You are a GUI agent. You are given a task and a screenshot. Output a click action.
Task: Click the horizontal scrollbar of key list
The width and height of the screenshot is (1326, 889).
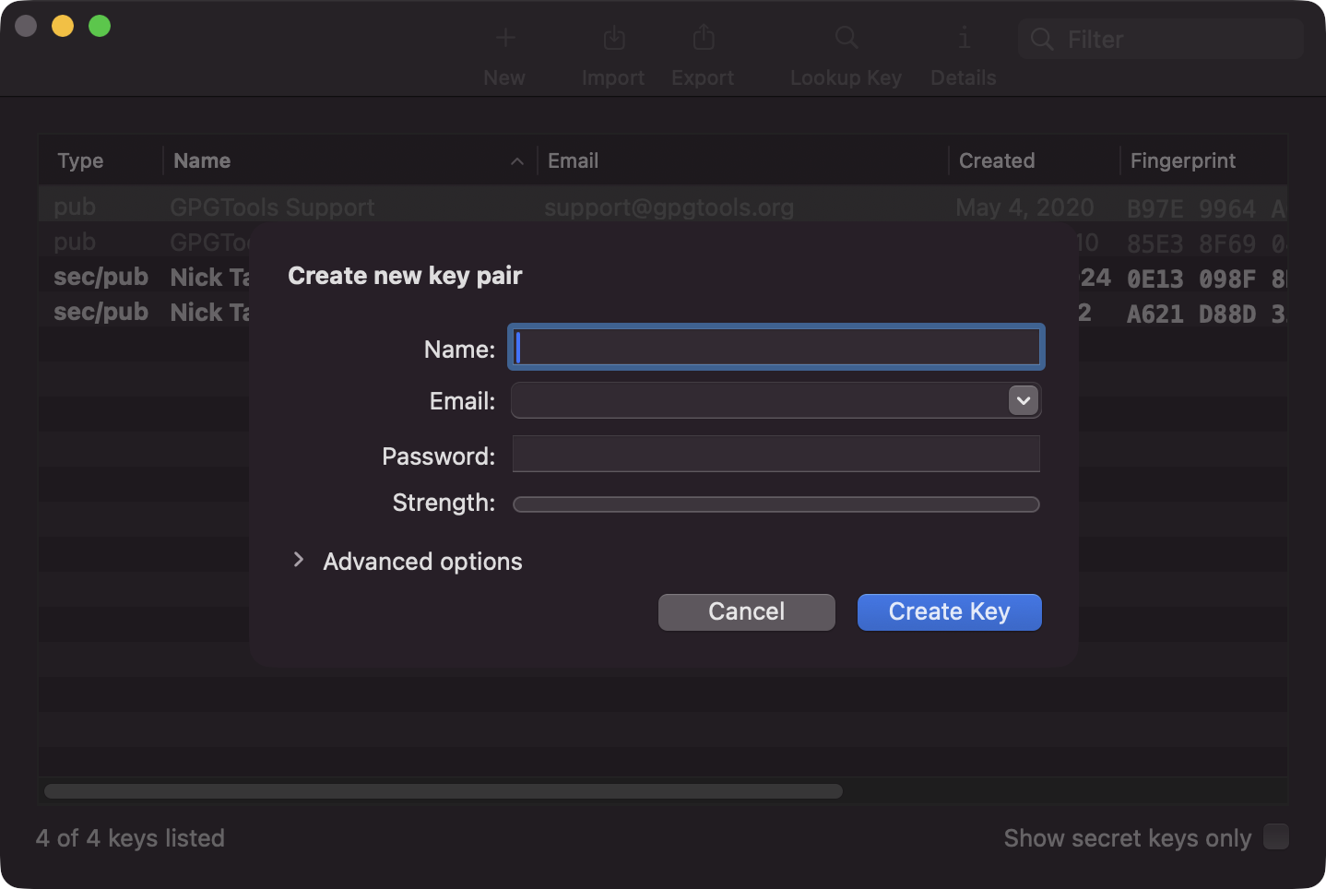point(443,791)
